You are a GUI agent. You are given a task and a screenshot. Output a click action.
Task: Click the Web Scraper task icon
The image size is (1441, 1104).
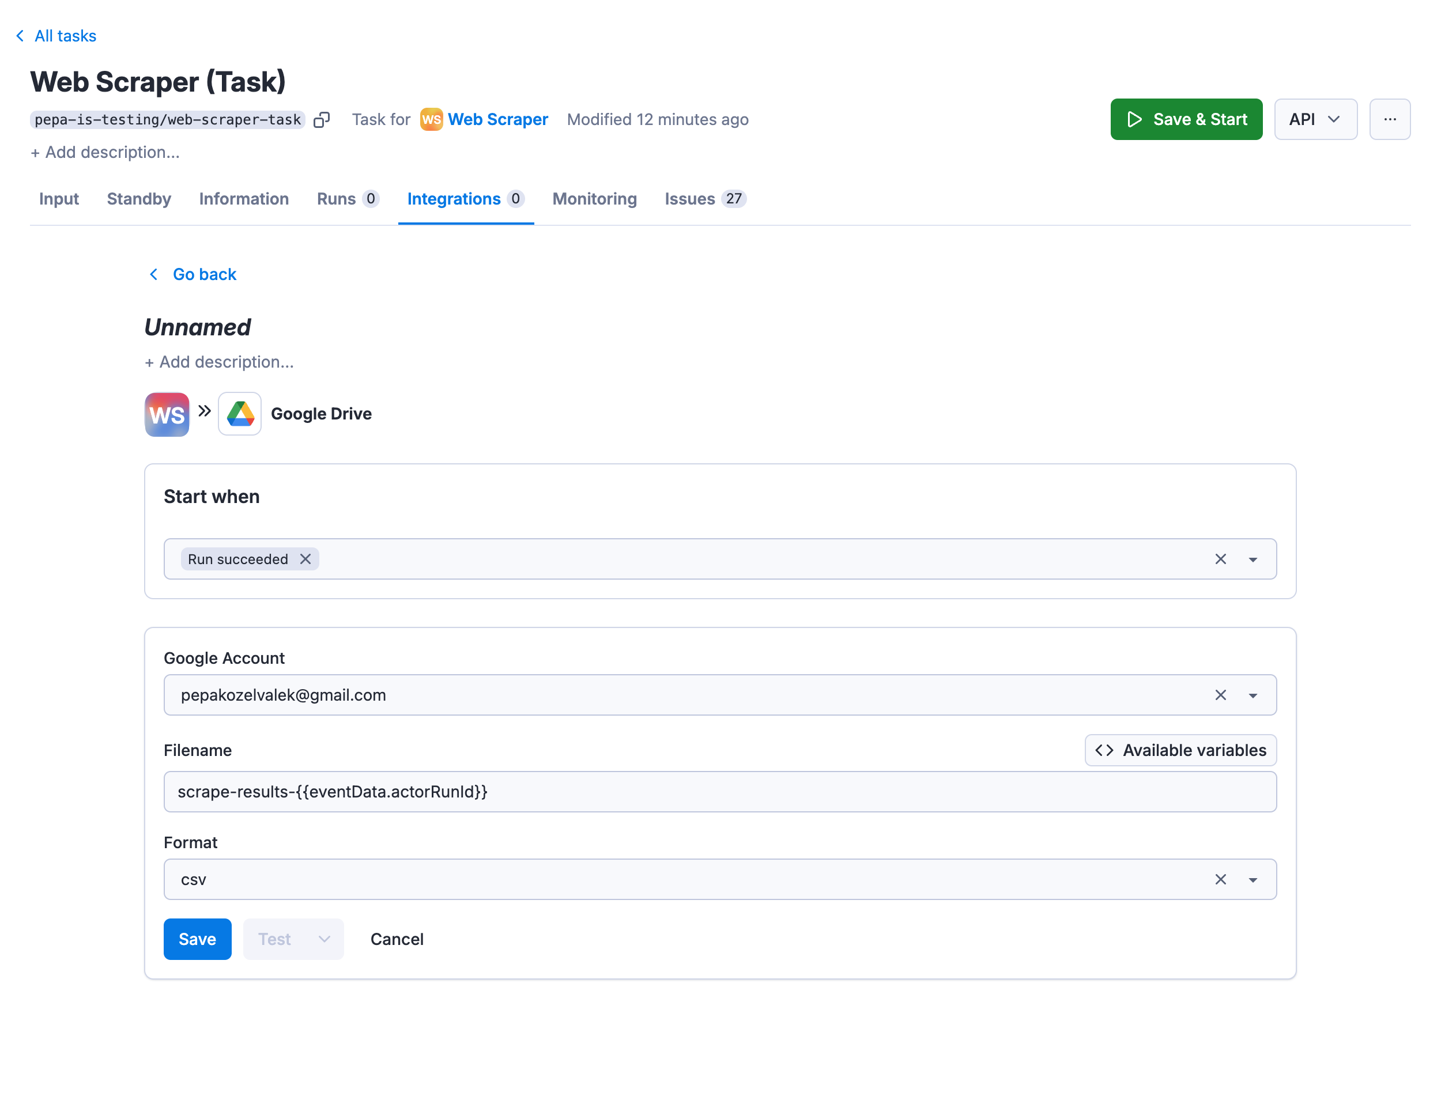[165, 414]
